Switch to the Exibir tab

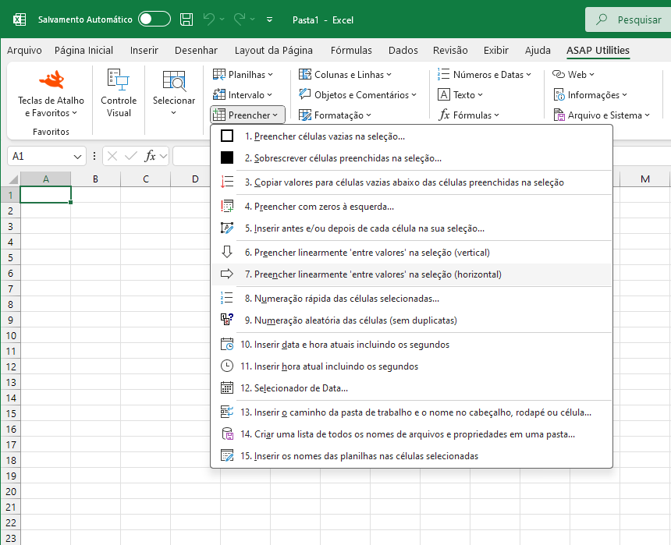(x=496, y=51)
